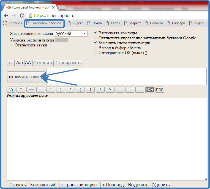Click inside the Результирующее поле text area
Image resolution: width=210 pixels, height=189 pixels.
(107, 139)
